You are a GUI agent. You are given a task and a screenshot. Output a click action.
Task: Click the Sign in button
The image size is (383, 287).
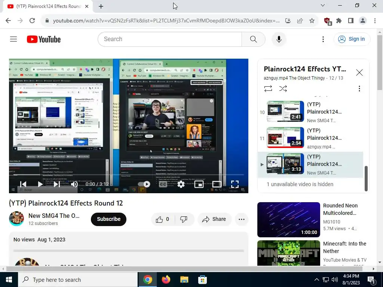[x=352, y=39]
